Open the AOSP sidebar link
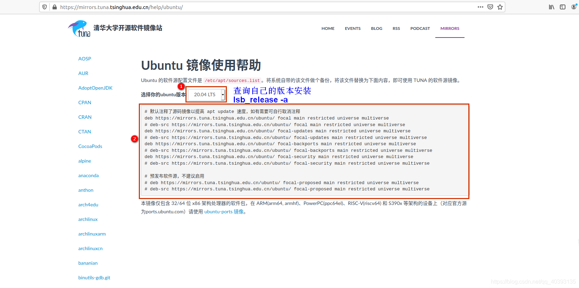579x288 pixels. [85, 59]
